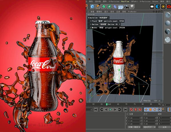Select the top material sphere thumbnail
The height and width of the screenshot is (132, 171).
click(x=168, y=15)
